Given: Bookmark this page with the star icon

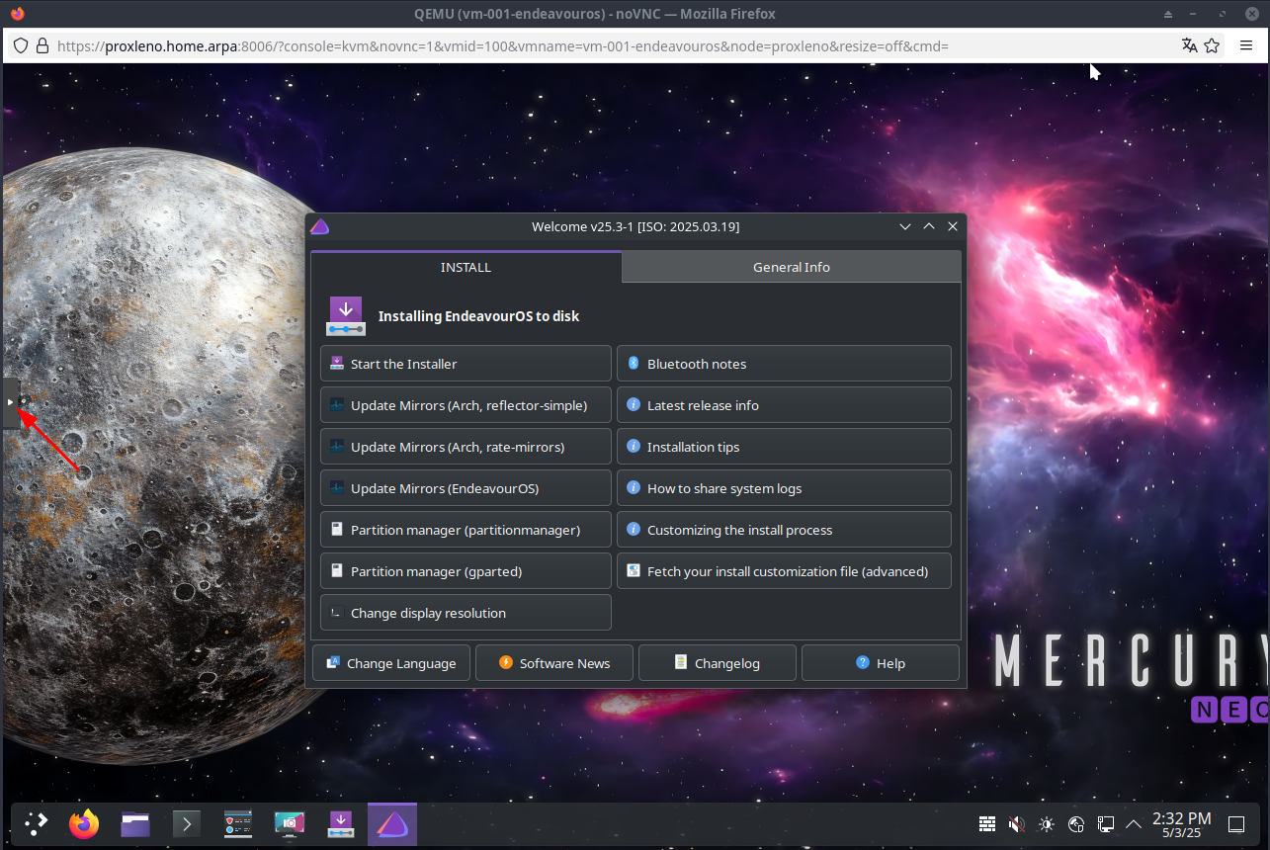Looking at the screenshot, I should (x=1214, y=45).
